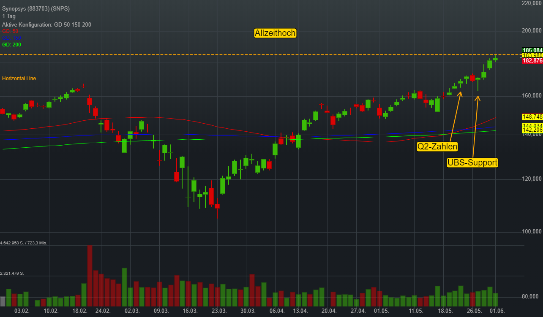Click the 182,876 red price tag
Image resolution: width=543 pixels, height=317 pixels.
point(532,61)
